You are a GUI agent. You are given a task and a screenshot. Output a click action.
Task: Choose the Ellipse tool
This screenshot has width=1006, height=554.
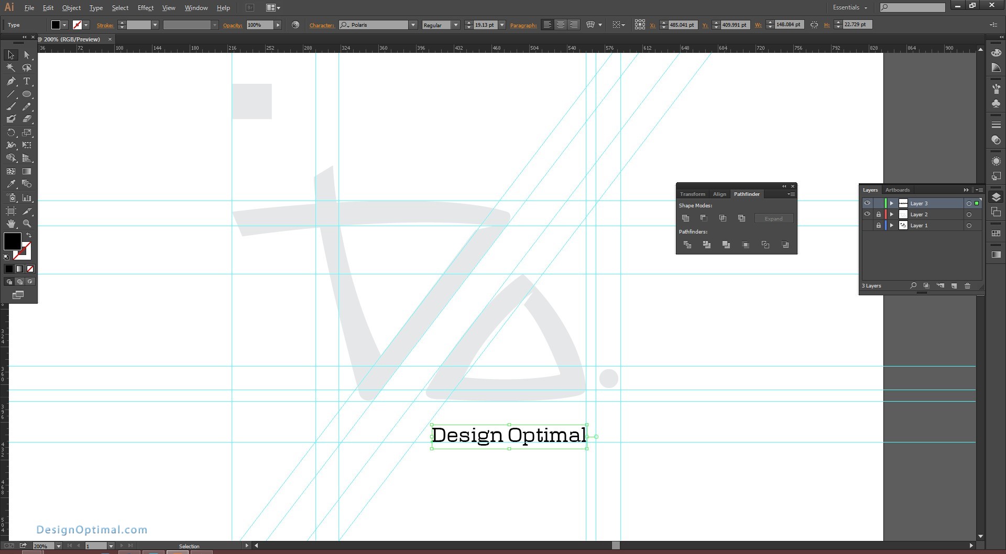coord(27,94)
